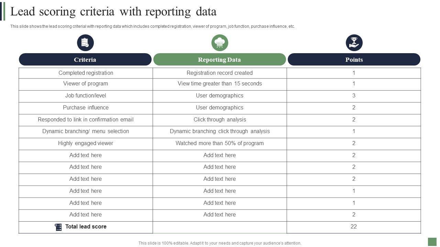Click the total score value 22
Viewport: 440px width, 247px height.
[x=354, y=227]
